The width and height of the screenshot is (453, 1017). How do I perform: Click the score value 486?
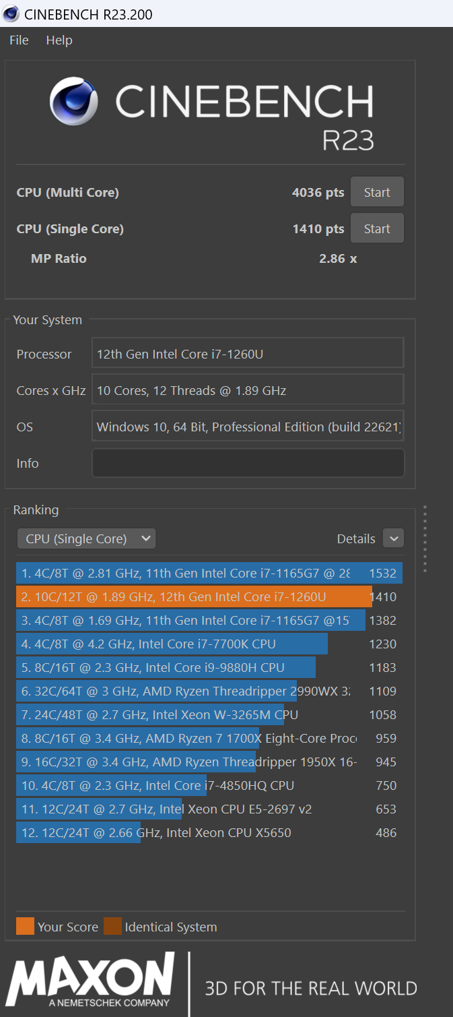[x=386, y=832]
